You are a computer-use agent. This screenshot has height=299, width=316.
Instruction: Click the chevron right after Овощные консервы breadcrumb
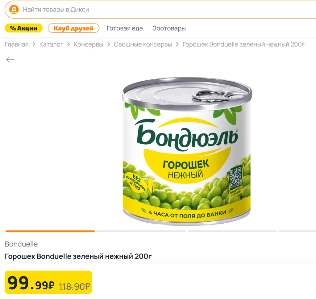click(x=177, y=44)
